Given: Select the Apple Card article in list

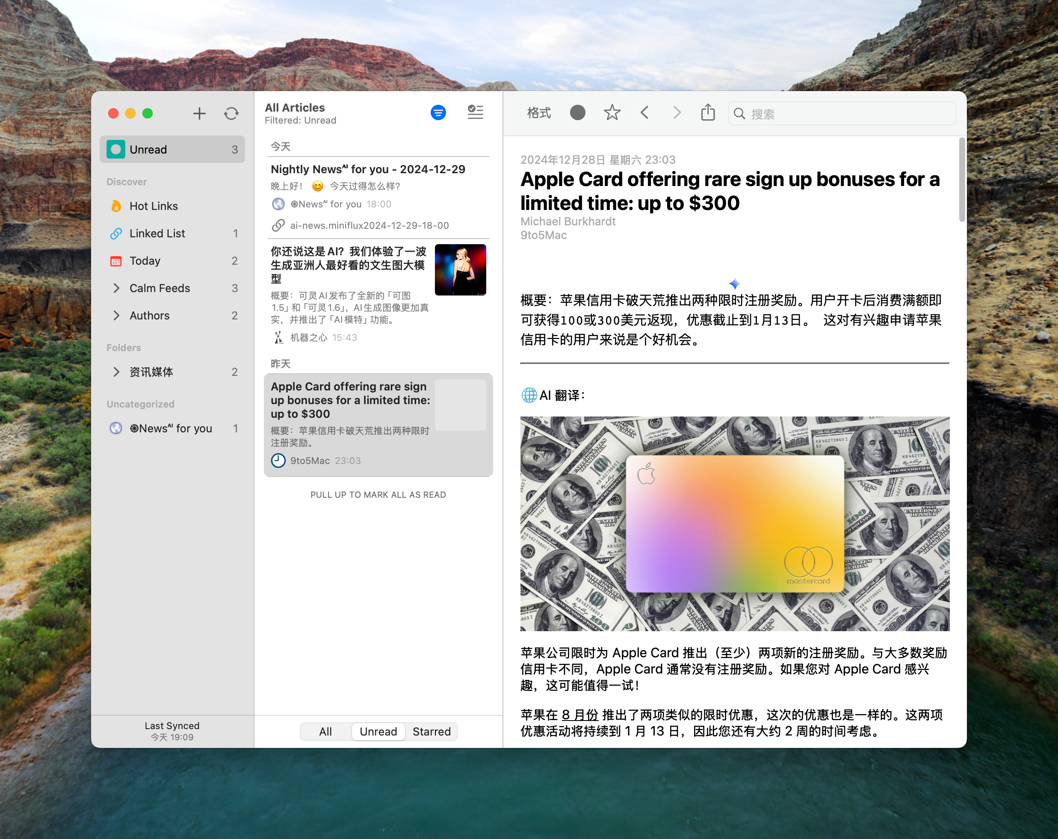Looking at the screenshot, I should click(x=378, y=425).
